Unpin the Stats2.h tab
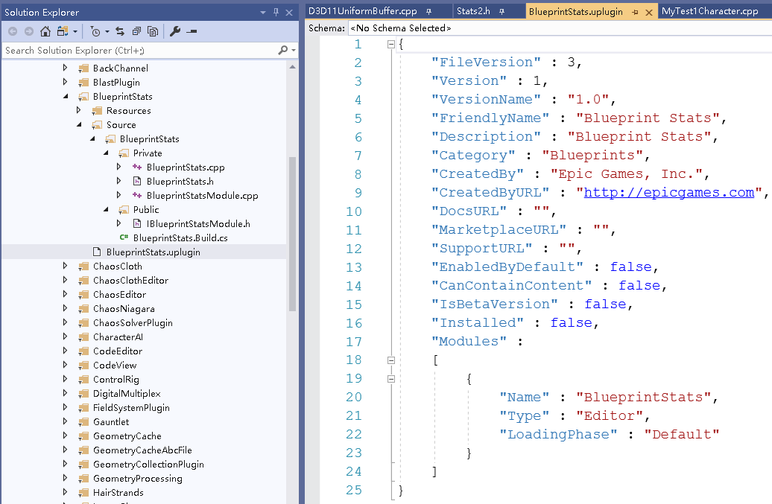Viewport: 772px width, 504px height. coord(502,11)
